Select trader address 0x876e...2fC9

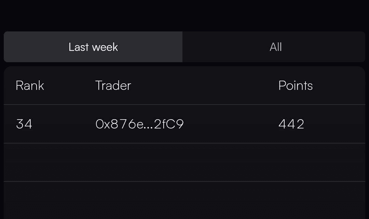pos(139,124)
